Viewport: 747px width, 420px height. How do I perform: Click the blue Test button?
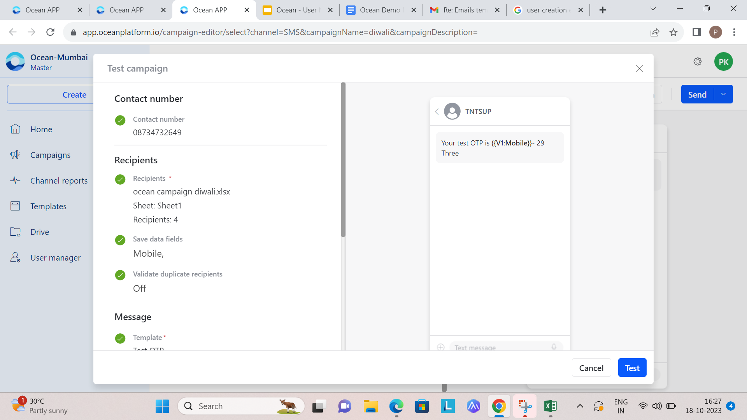click(x=632, y=368)
